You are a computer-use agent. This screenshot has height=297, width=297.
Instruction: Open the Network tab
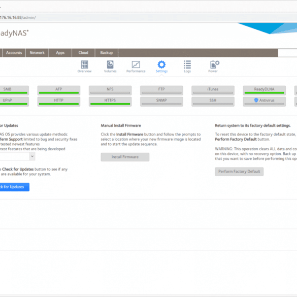(x=37, y=53)
